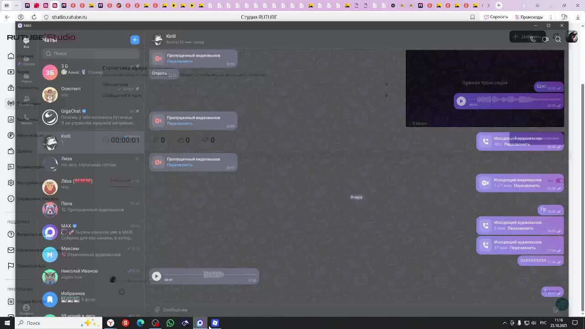
Task: Open the taskbar clock showing 11:16
Action: coord(558,323)
